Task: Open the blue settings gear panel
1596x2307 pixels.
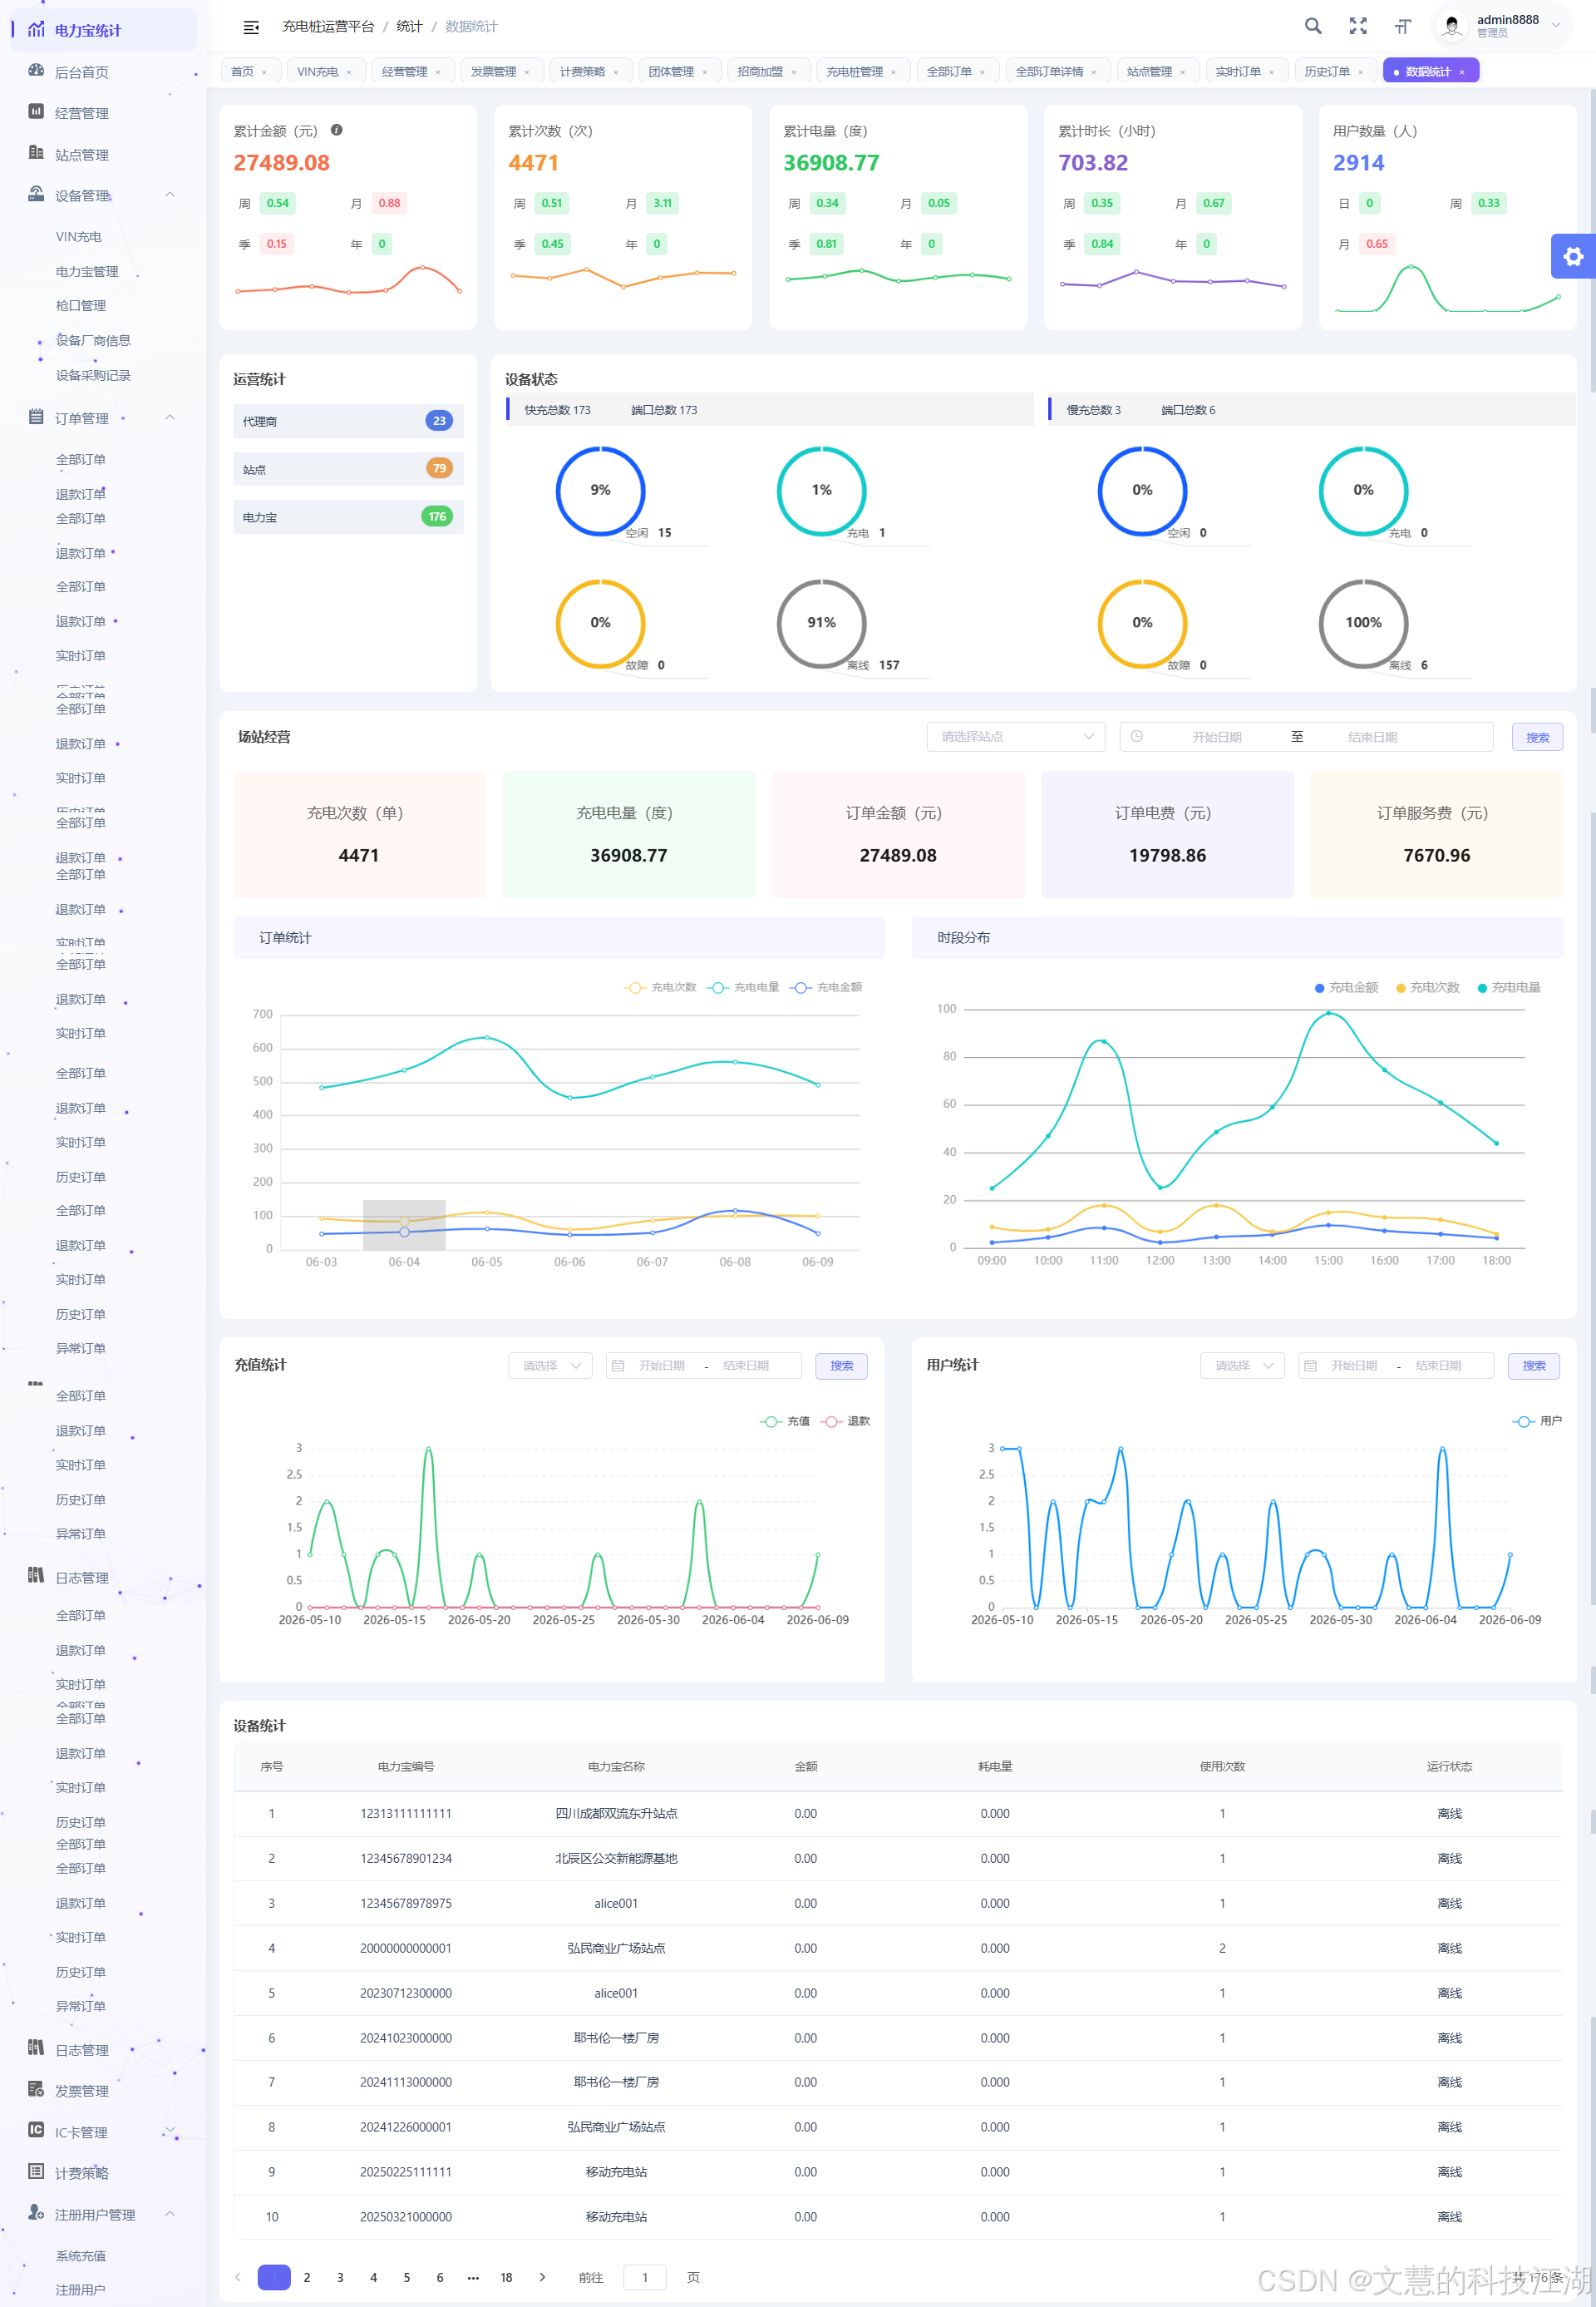Action: pos(1573,256)
